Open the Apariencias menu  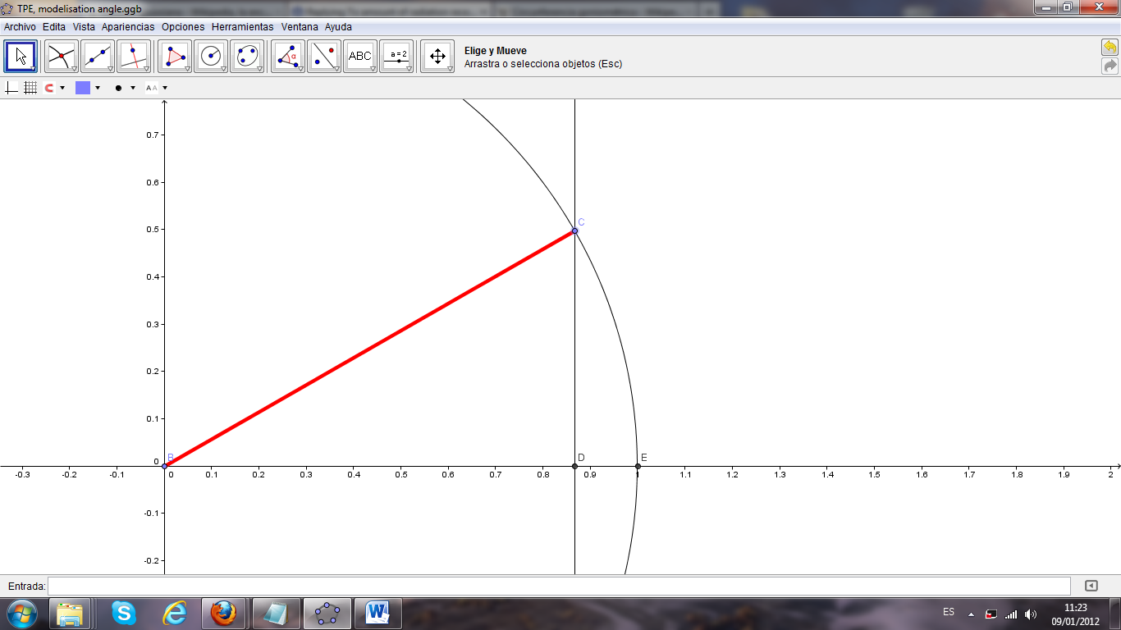click(128, 27)
